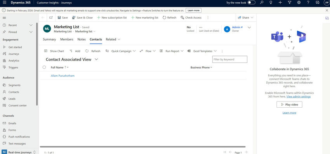
Task: Collapse the site map hamburger menu
Action: 4,18
